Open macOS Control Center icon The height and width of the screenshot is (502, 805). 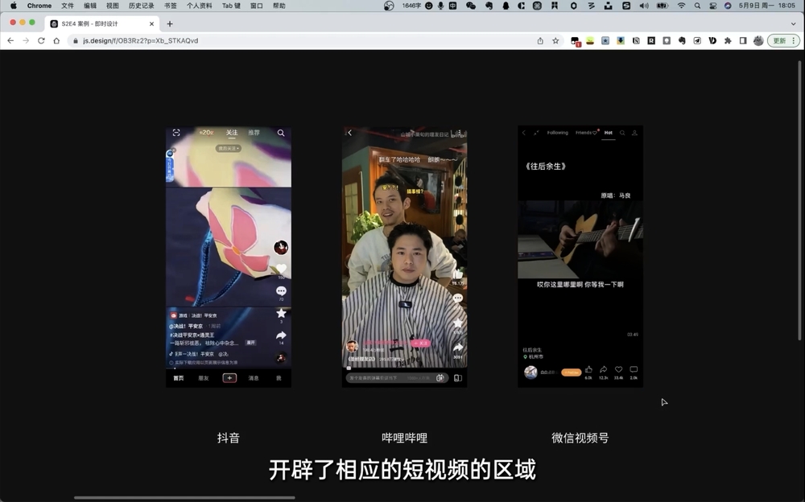(713, 6)
